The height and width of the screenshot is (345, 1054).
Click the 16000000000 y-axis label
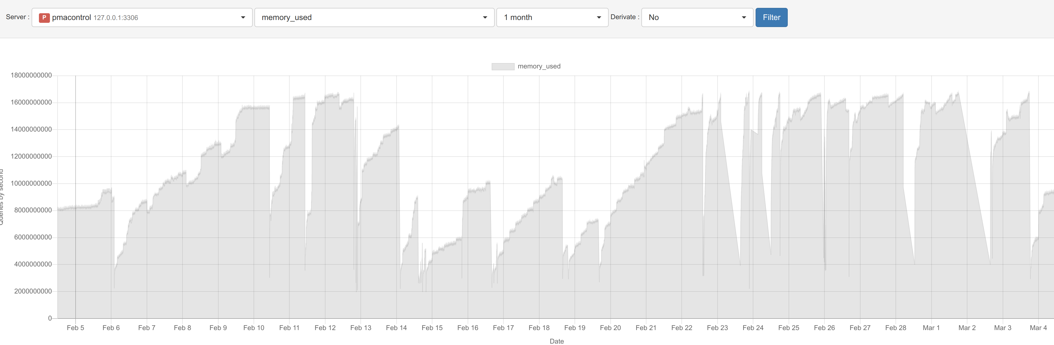click(x=31, y=102)
